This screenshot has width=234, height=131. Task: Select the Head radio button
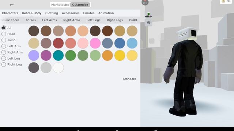pos(4,34)
